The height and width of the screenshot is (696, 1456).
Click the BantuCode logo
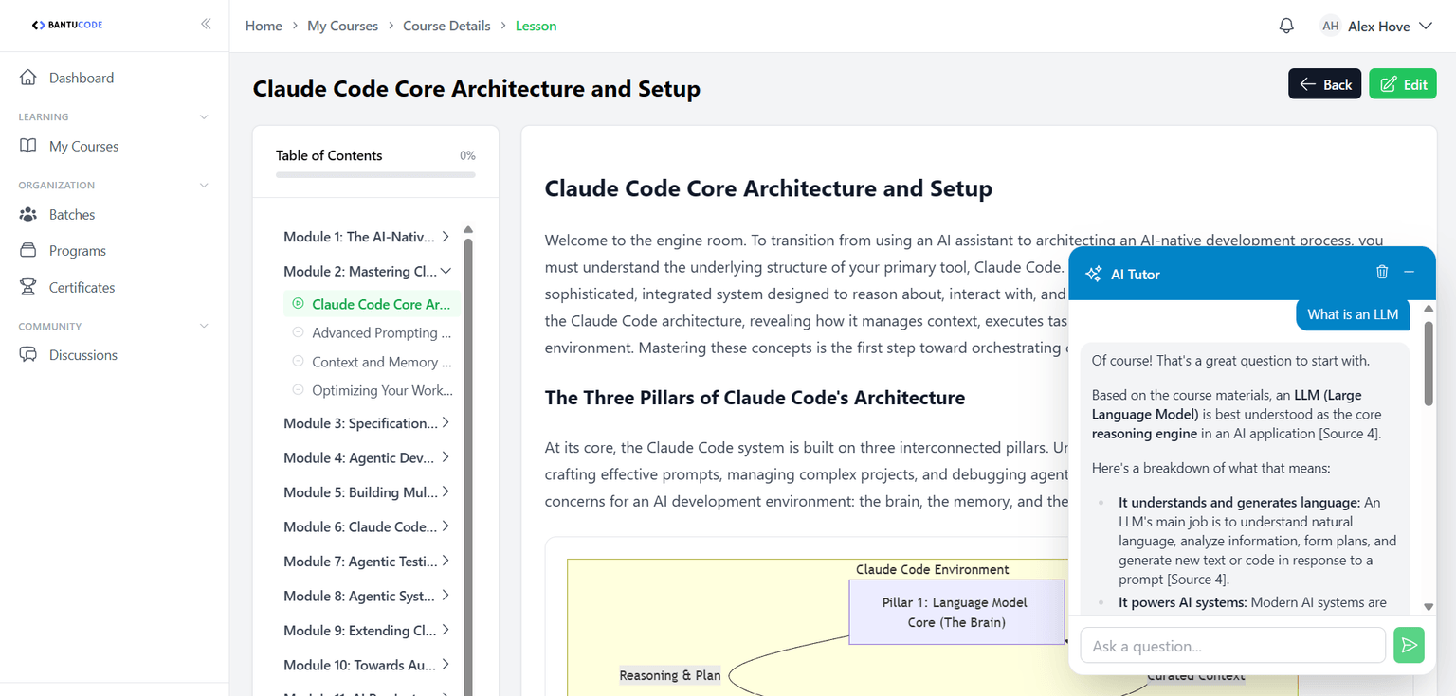click(x=67, y=25)
